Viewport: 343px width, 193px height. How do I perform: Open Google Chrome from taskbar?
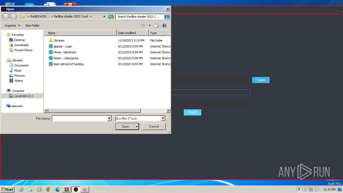(x=49, y=190)
